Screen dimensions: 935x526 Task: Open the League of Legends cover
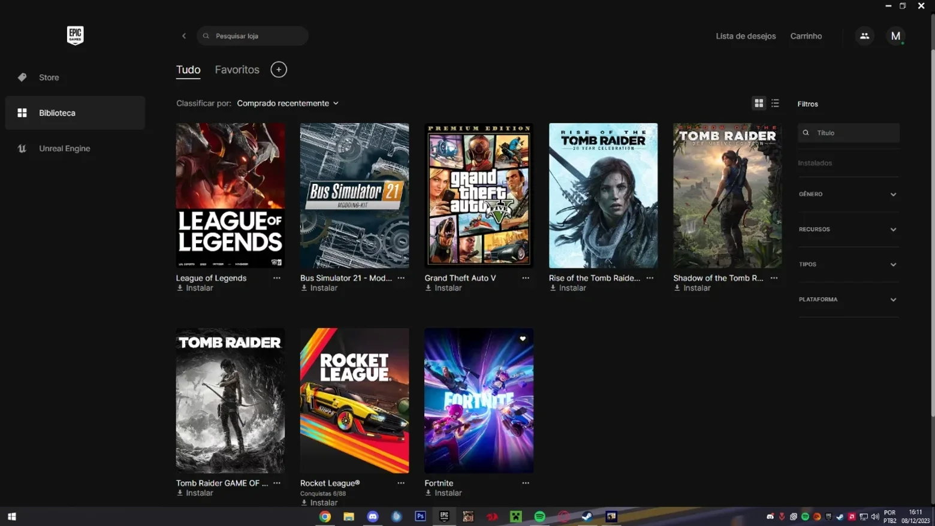coord(230,195)
